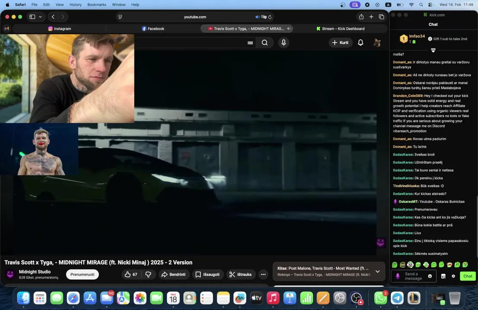
Task: Click the on-screen keyboard icon in search bar
Action: coord(250,43)
